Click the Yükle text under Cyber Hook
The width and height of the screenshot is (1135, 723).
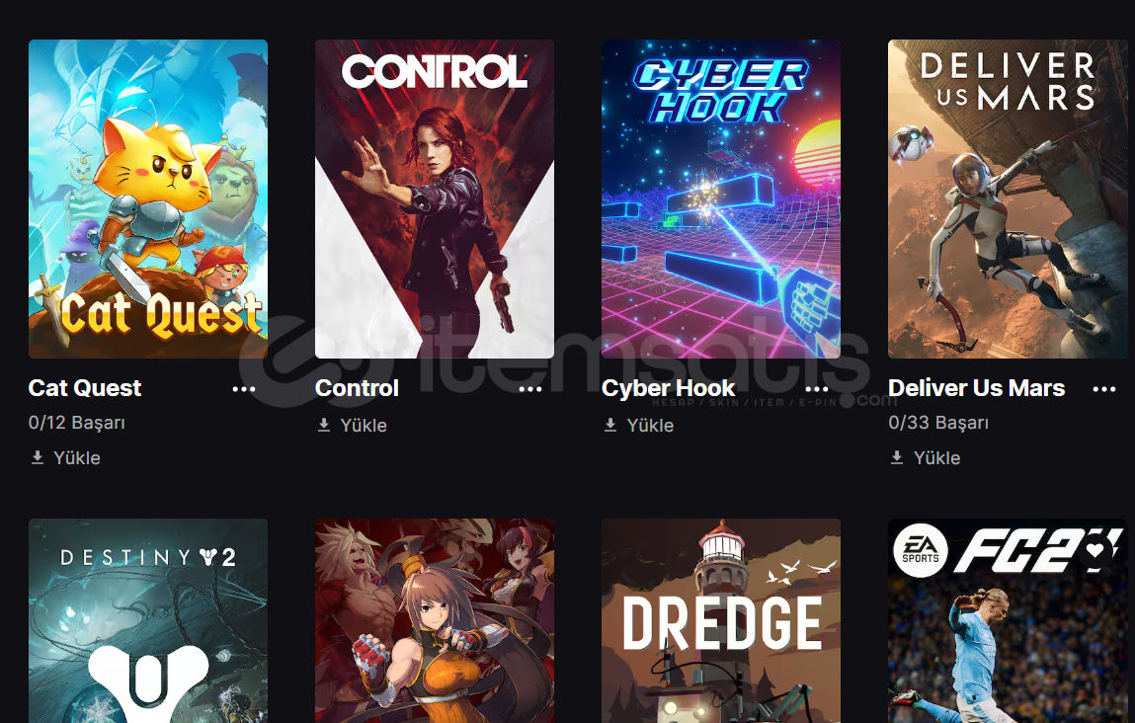(x=650, y=426)
